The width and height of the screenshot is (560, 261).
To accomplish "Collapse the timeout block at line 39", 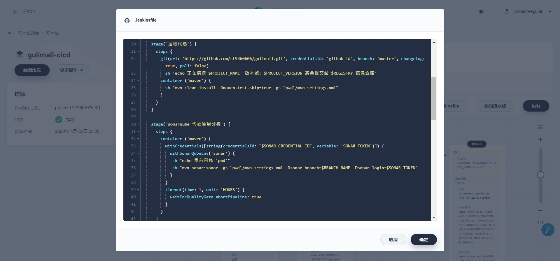I will pyautogui.click(x=138, y=190).
